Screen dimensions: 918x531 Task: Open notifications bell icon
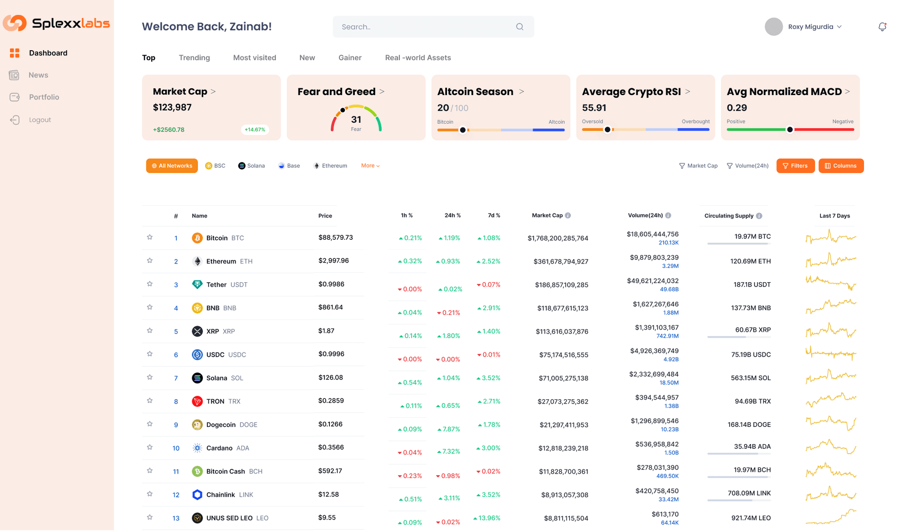882,27
